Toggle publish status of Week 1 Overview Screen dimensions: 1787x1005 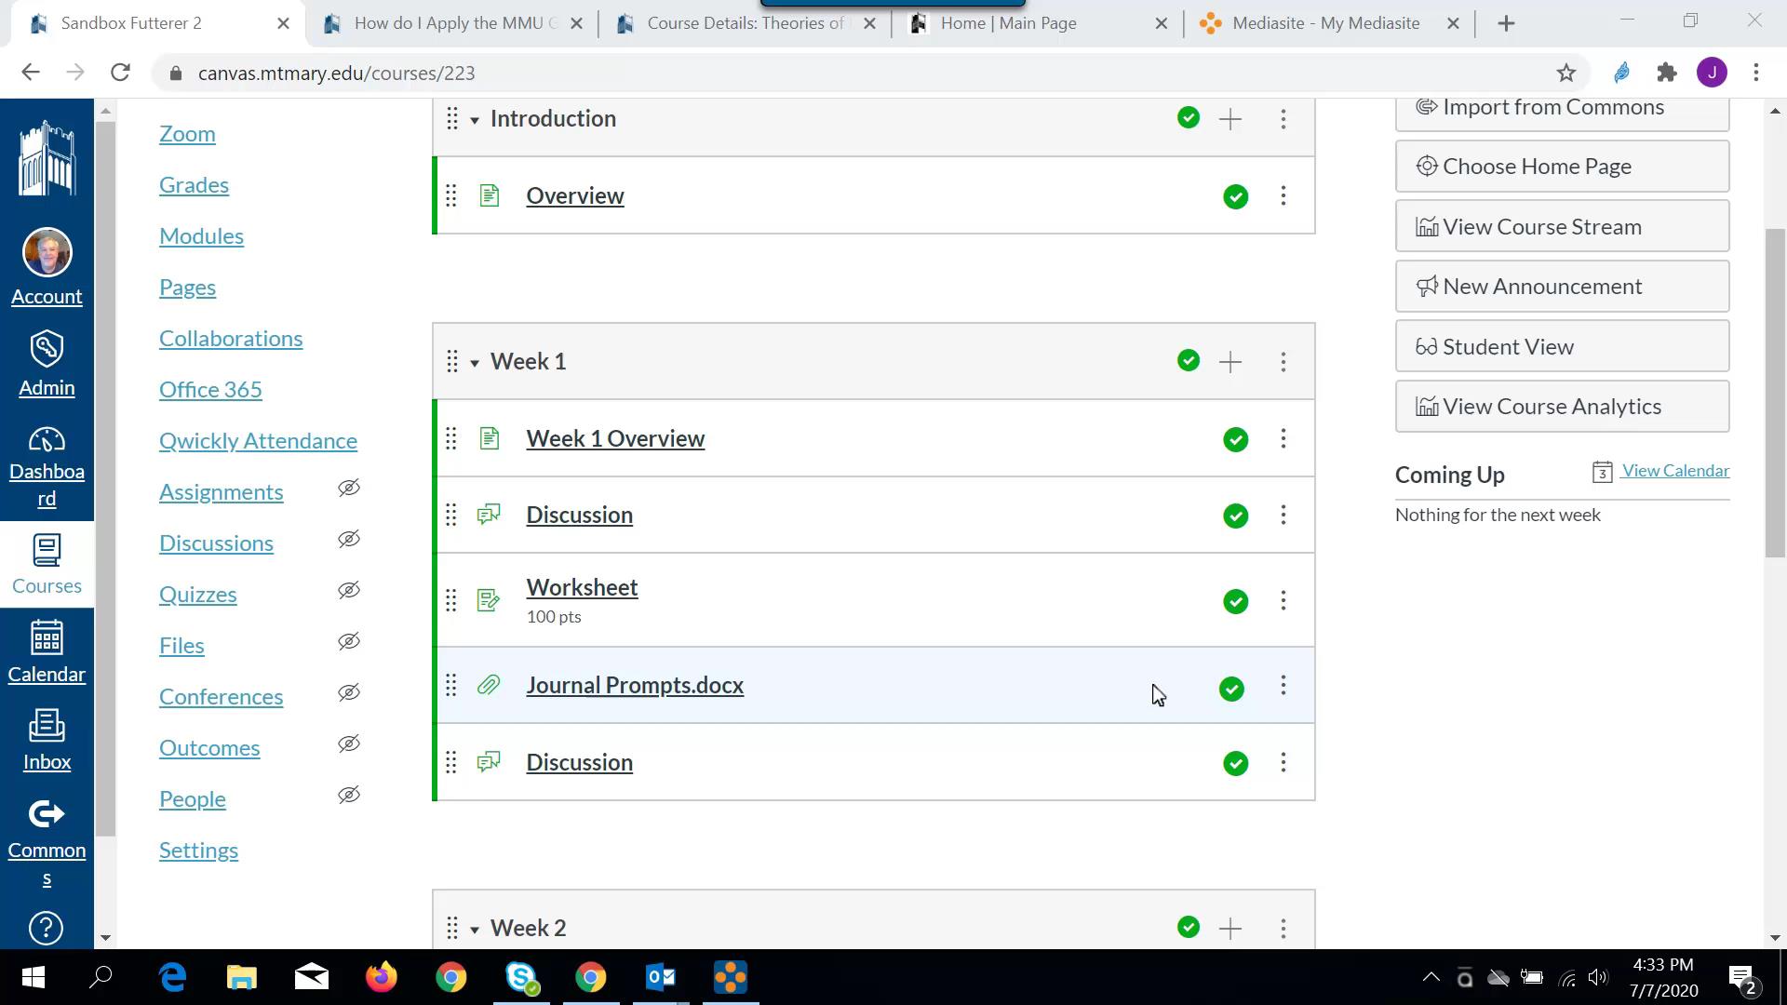point(1235,438)
